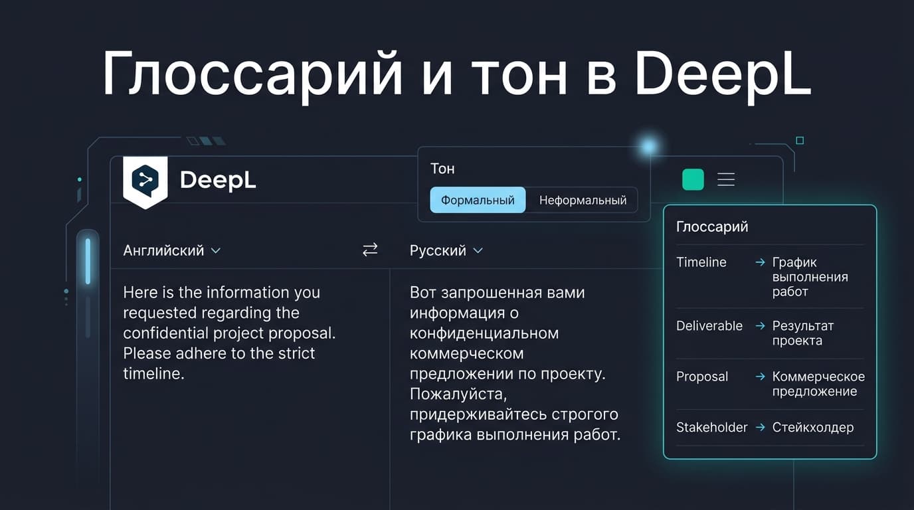This screenshot has width=914, height=510.
Task: Click the Deliverable glossary term
Action: [x=709, y=326]
